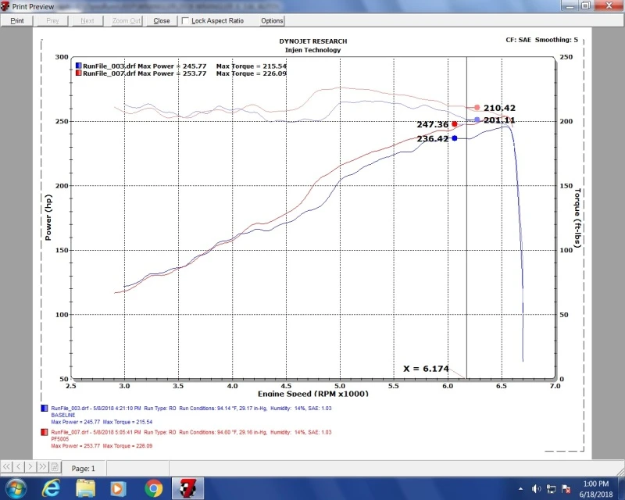Close the print preview via Close button
This screenshot has height=500, width=625.
pos(162,21)
